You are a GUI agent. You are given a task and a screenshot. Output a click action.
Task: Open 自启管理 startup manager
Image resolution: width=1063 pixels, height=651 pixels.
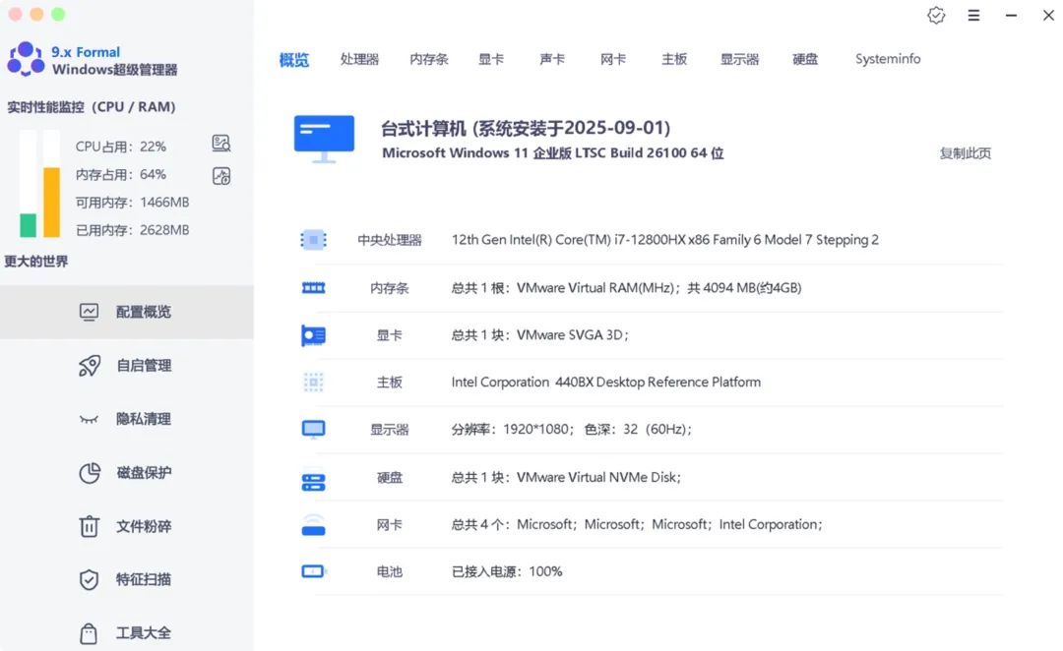click(127, 366)
